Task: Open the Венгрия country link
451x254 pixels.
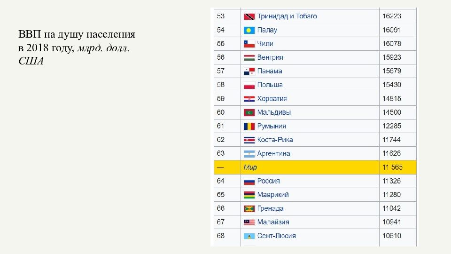Action: point(270,57)
